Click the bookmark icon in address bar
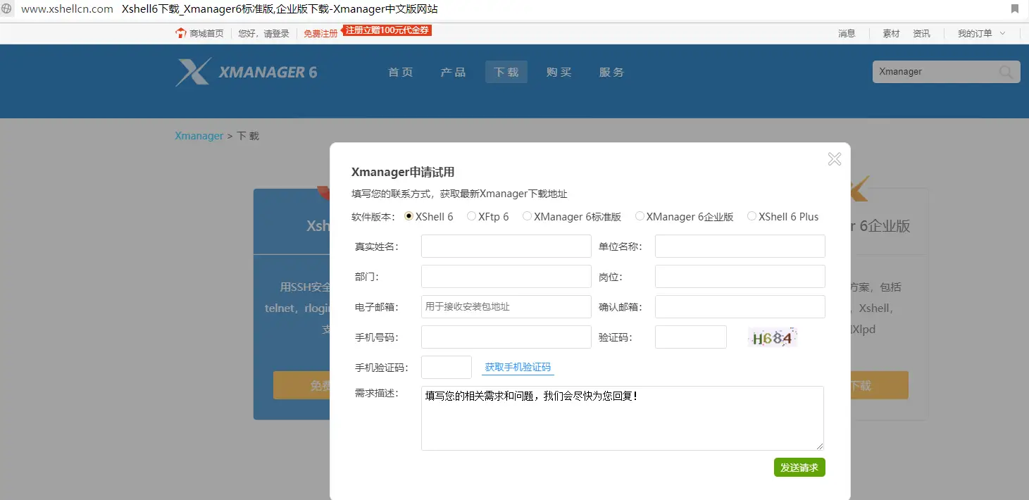 click(x=1015, y=9)
